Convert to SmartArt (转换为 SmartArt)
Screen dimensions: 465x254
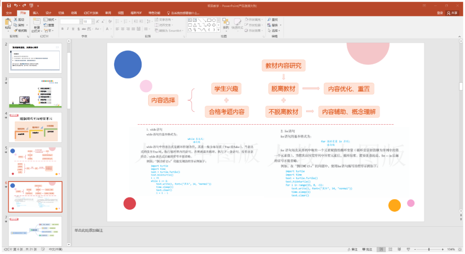coord(169,31)
